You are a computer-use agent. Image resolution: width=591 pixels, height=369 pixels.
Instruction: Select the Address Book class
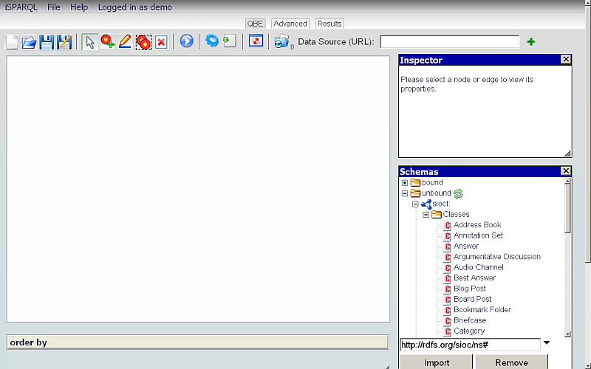pos(477,225)
